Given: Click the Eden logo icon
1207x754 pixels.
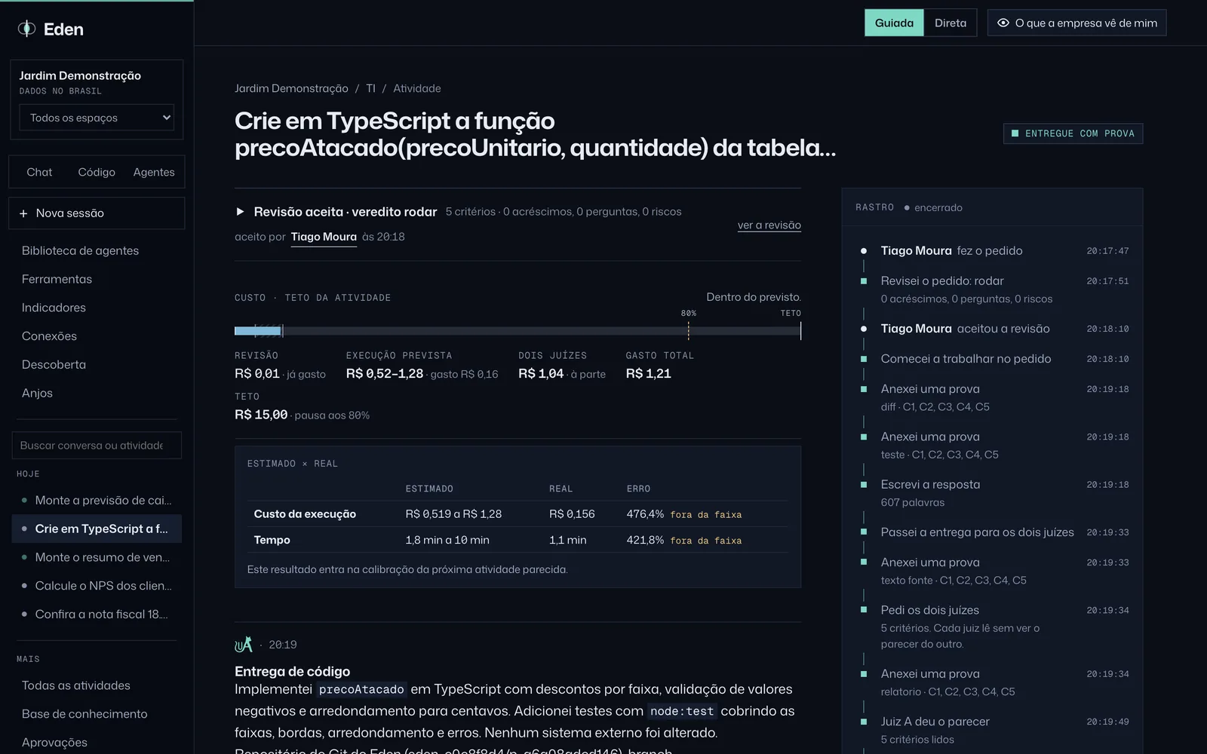Looking at the screenshot, I should 27,29.
